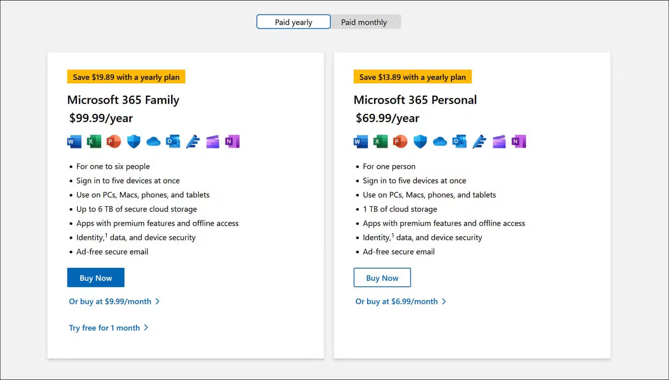Viewport: 669px width, 380px height.
Task: Start the Try free for 1 month offer
Action: (109, 328)
